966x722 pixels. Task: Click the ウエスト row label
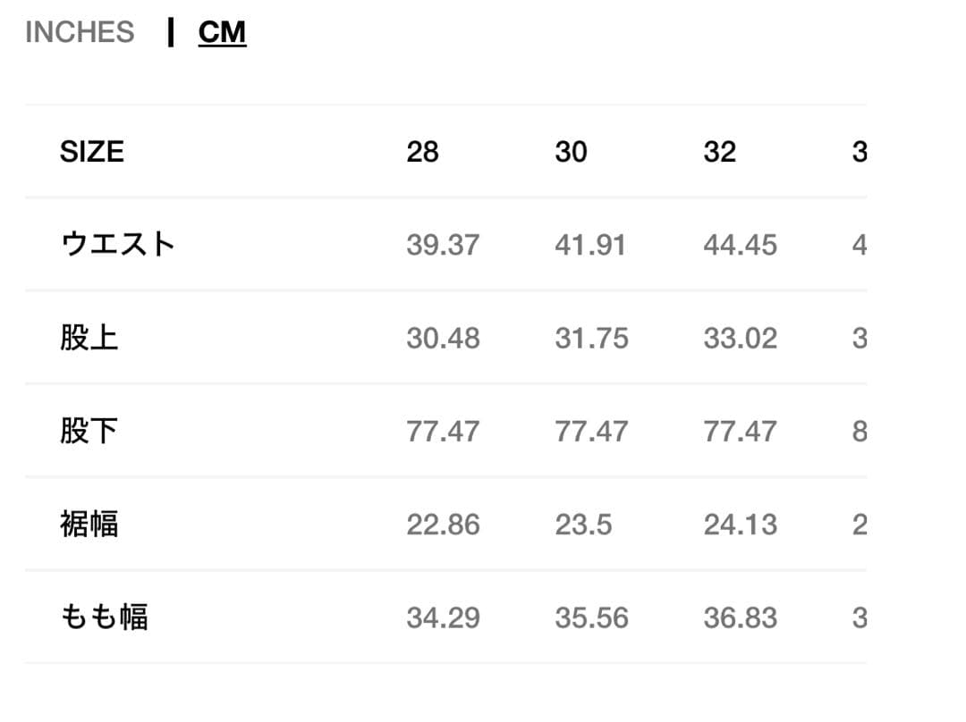tap(117, 245)
